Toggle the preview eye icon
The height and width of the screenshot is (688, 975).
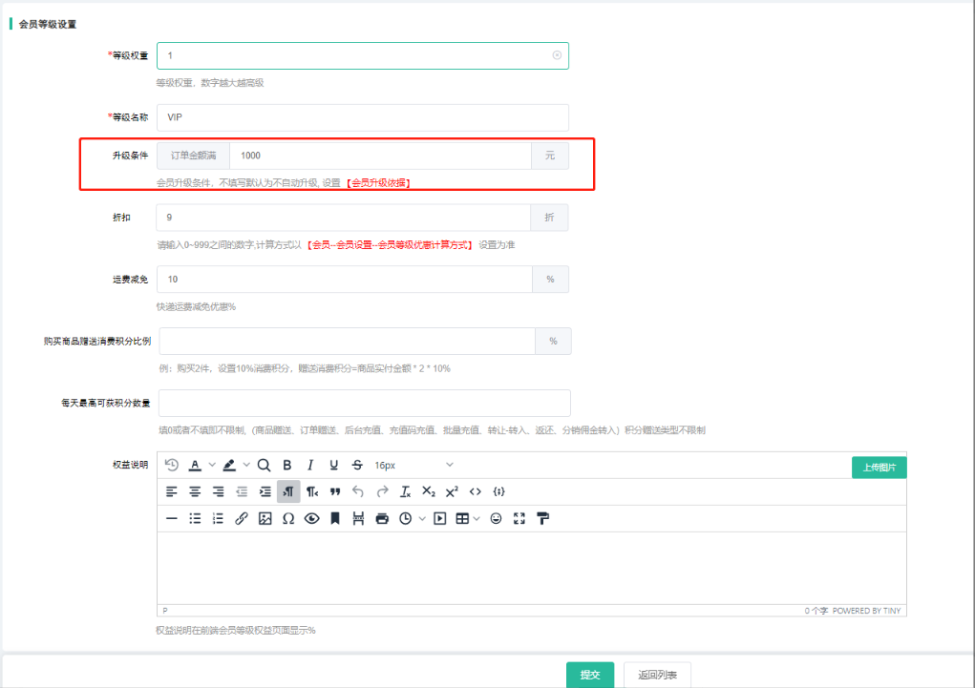pyautogui.click(x=311, y=518)
